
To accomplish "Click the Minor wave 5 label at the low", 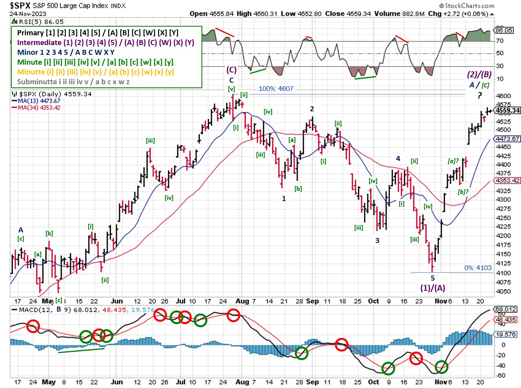I will pos(433,278).
